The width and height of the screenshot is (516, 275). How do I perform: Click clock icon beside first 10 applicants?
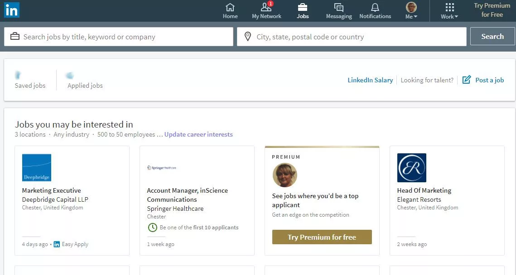click(152, 228)
